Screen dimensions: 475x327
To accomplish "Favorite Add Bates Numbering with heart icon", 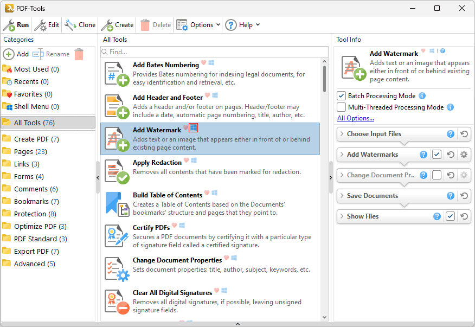I will [x=203, y=63].
